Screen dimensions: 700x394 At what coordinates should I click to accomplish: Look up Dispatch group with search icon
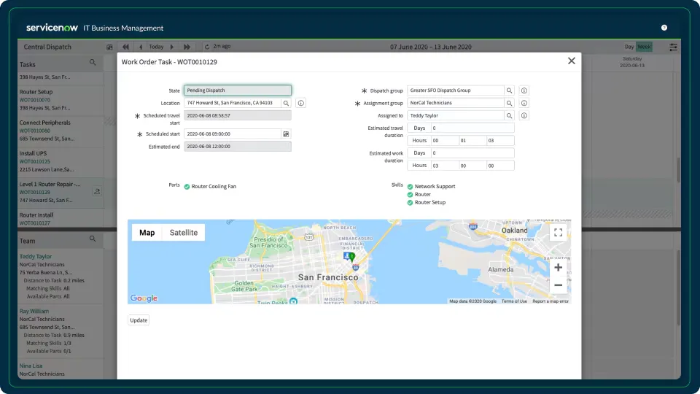coord(510,90)
